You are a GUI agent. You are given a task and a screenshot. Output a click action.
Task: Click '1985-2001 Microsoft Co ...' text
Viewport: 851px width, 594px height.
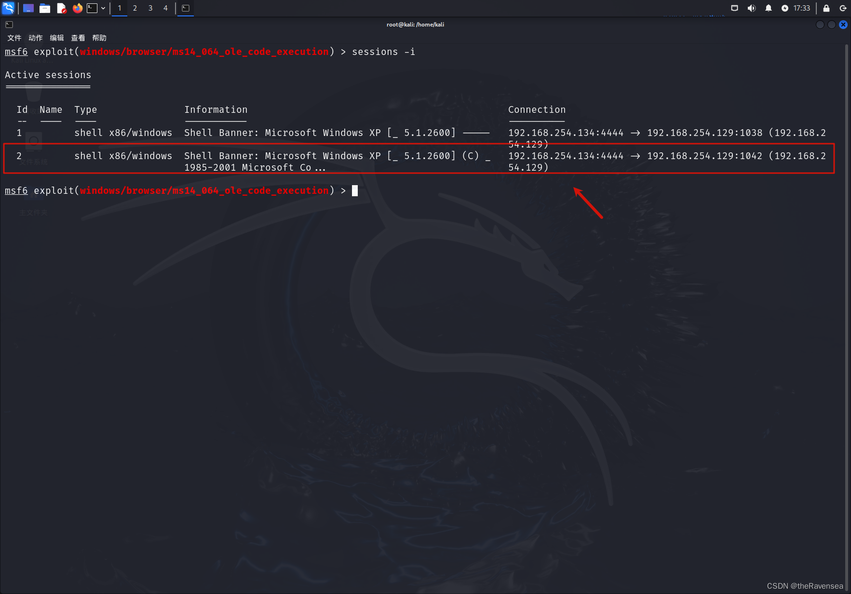point(255,167)
